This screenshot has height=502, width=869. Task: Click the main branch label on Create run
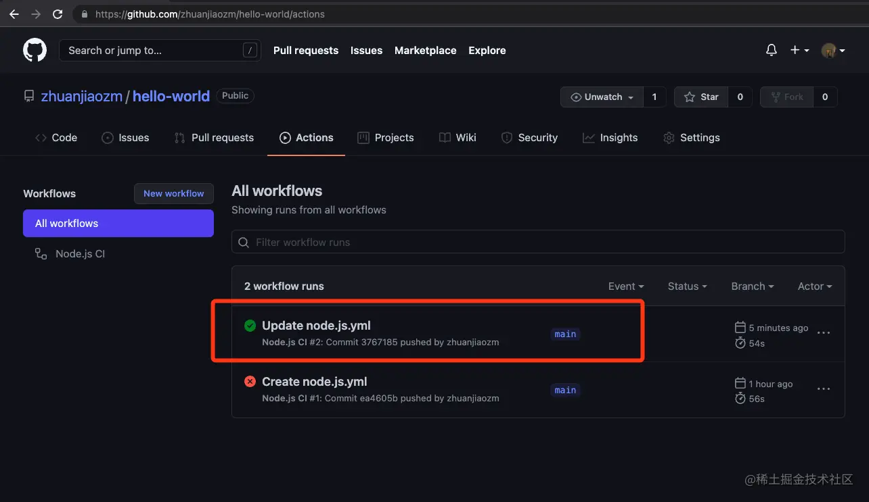[x=566, y=390]
